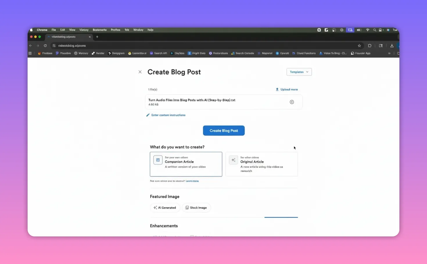Open the Deepgram bookmark
The width and height of the screenshot is (427, 264).
point(116,53)
